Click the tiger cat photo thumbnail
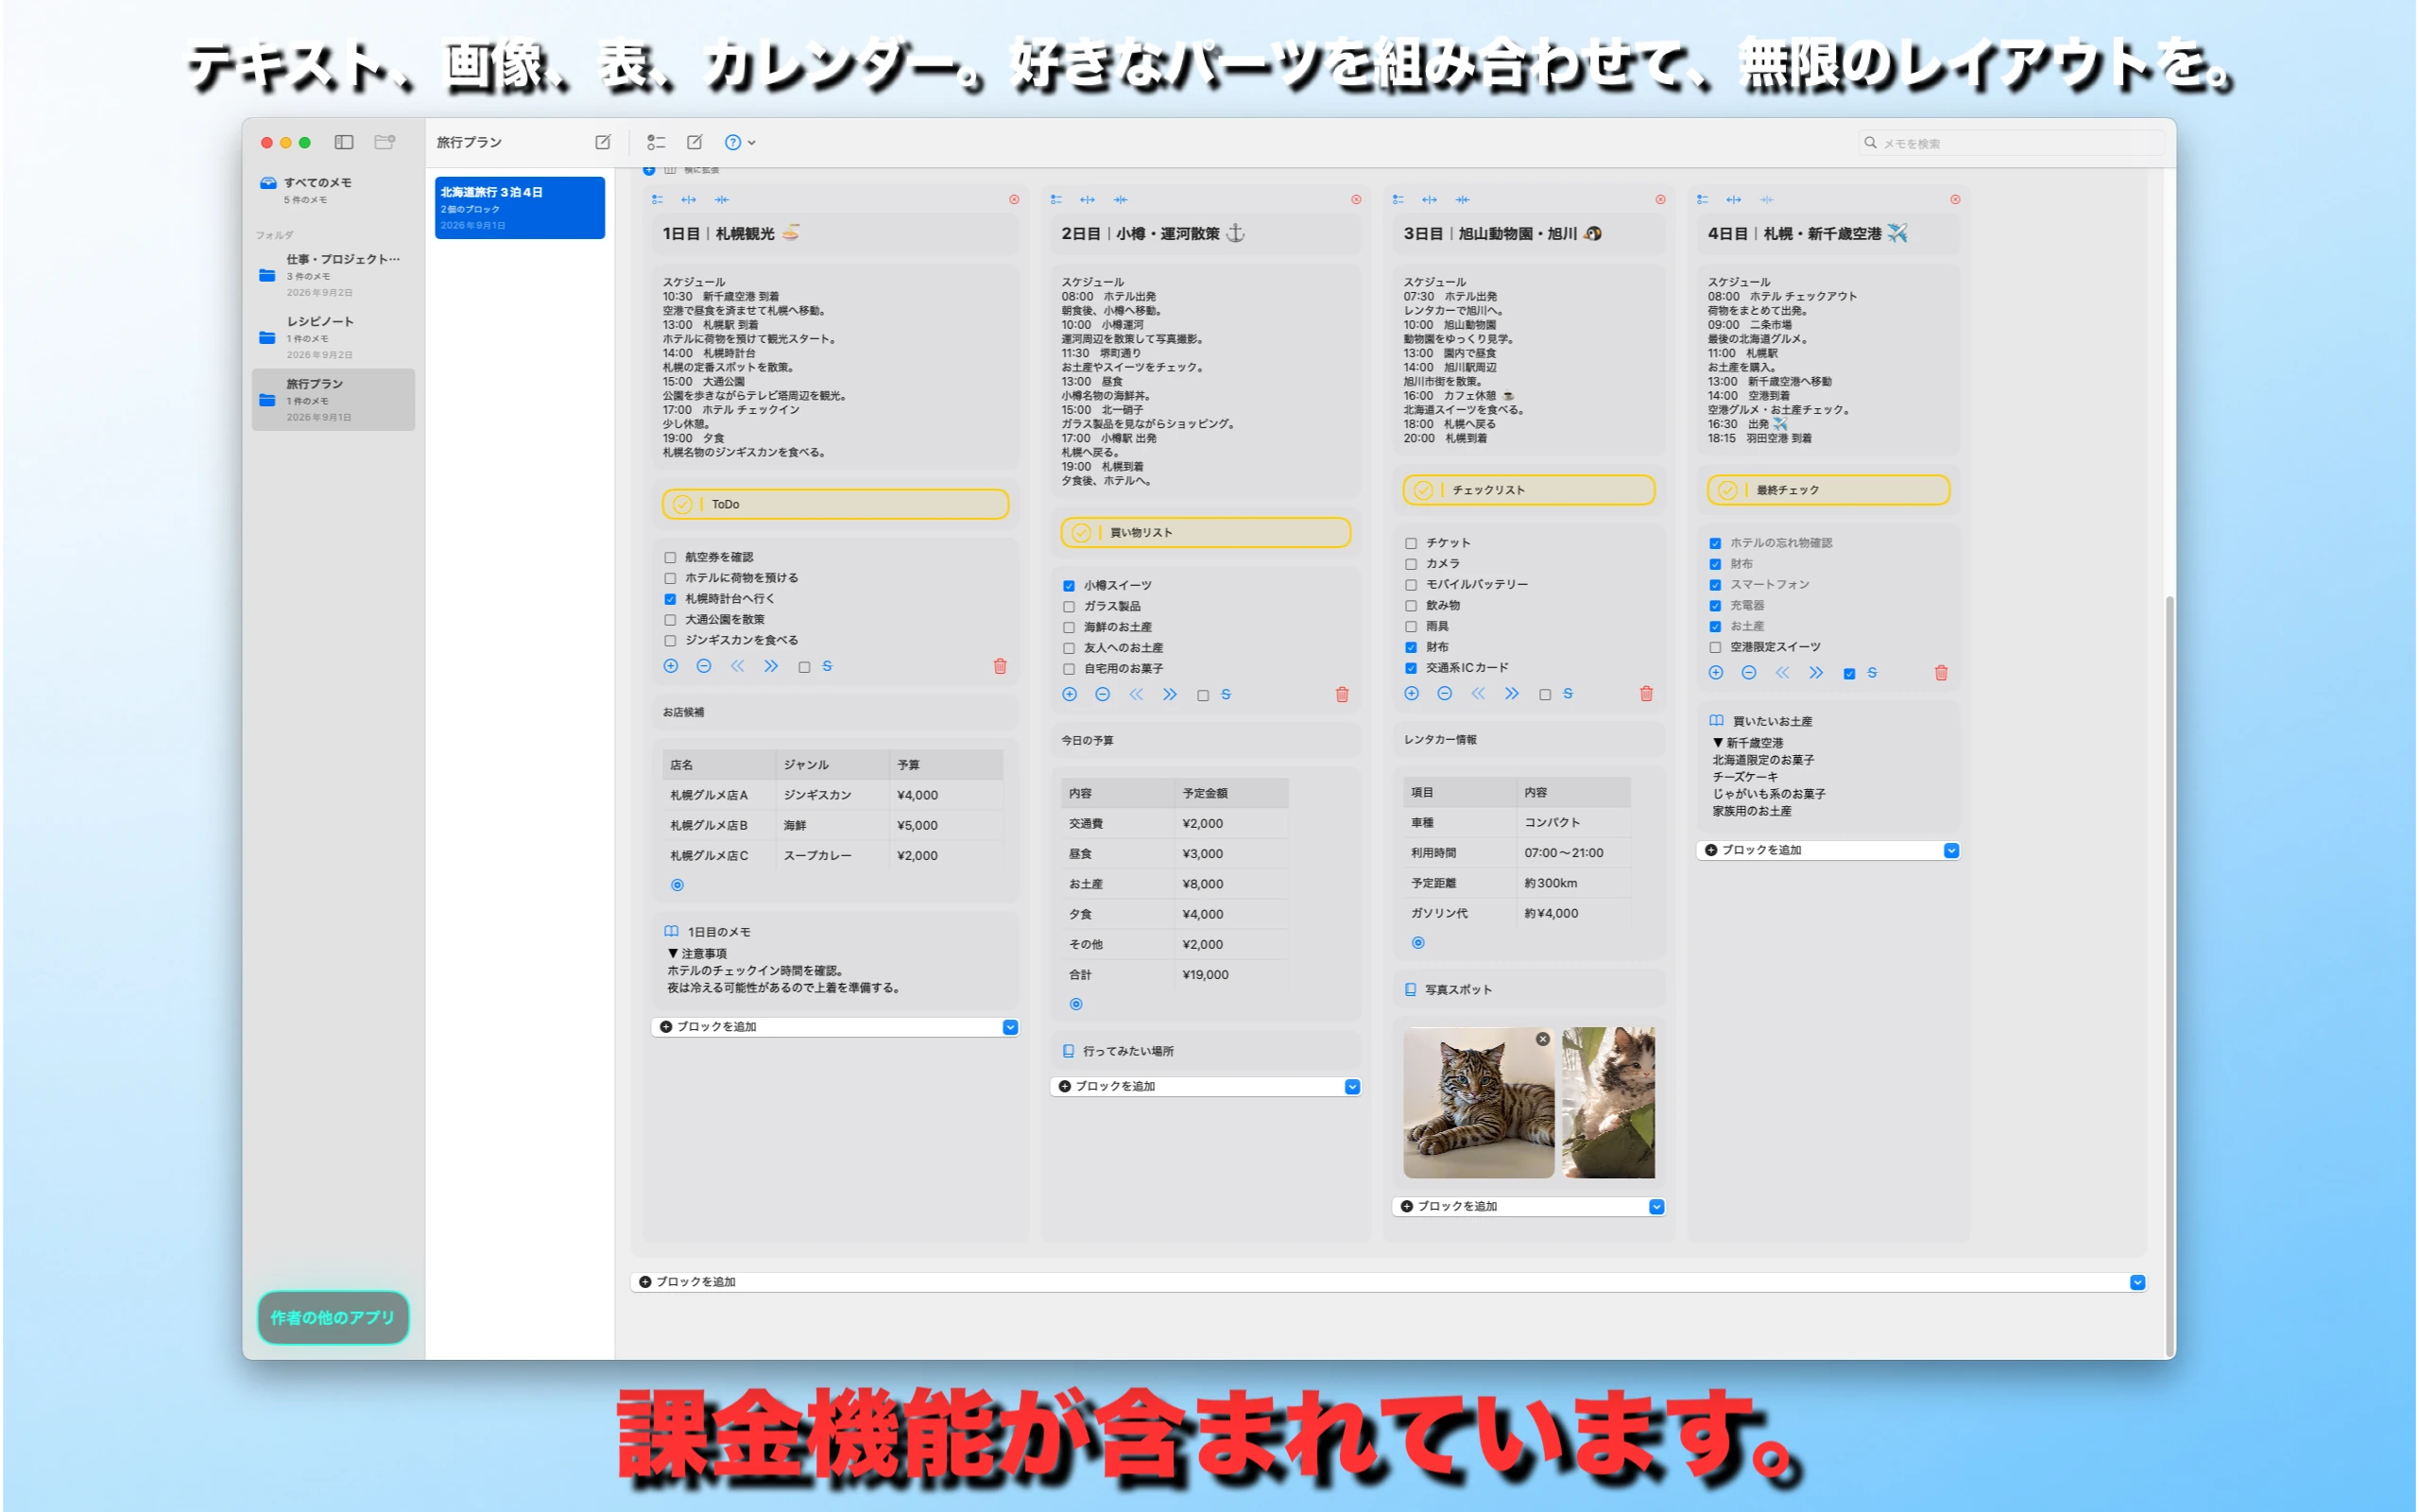This screenshot has height=1512, width=2419. 1479,1103
